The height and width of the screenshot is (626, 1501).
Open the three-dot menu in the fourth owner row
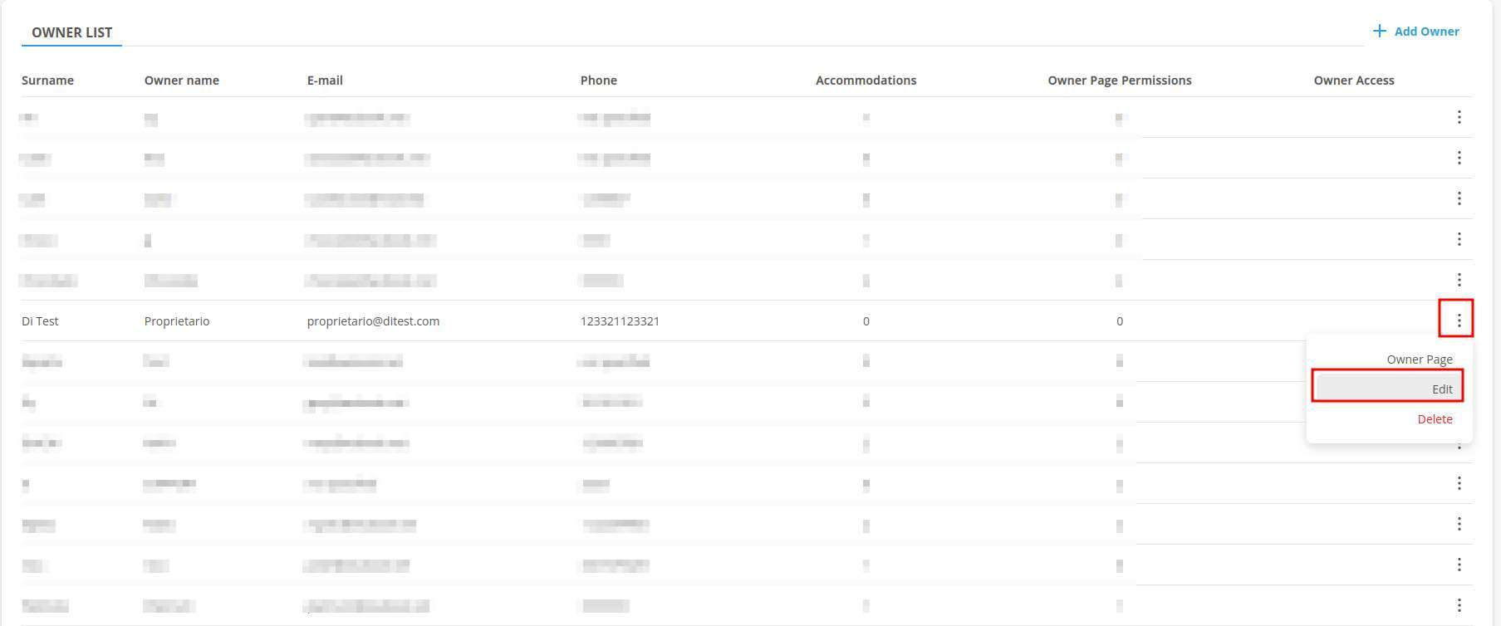(1459, 239)
